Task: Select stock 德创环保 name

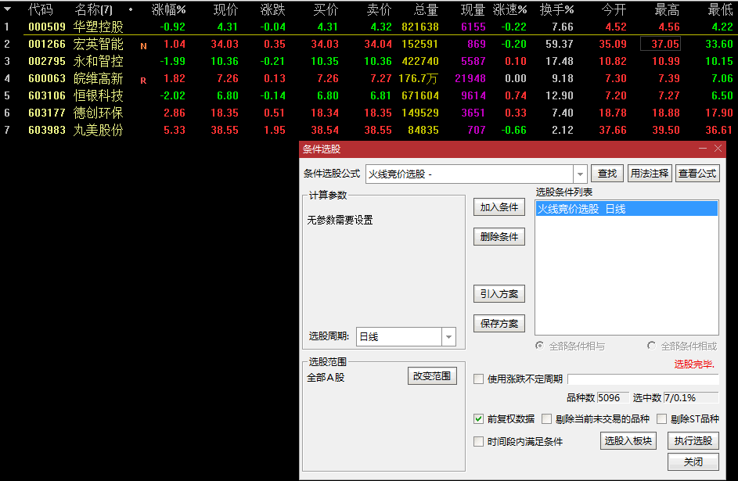Action: [98, 113]
